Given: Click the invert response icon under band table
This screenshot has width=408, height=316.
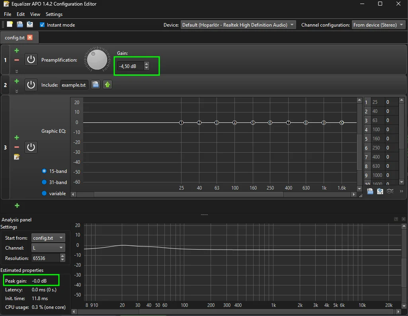Looking at the screenshot, I should click(390, 191).
